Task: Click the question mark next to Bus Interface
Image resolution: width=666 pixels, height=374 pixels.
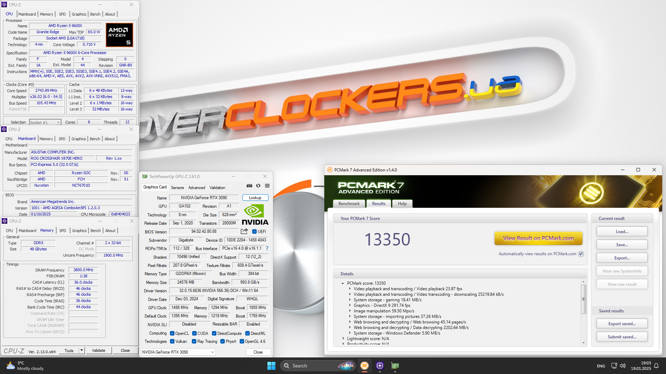Action: (x=267, y=248)
